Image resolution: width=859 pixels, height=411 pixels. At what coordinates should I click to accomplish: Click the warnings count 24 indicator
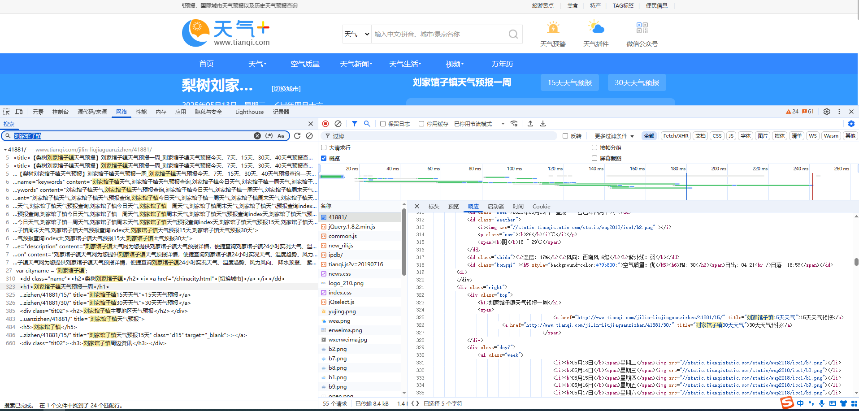[792, 112]
